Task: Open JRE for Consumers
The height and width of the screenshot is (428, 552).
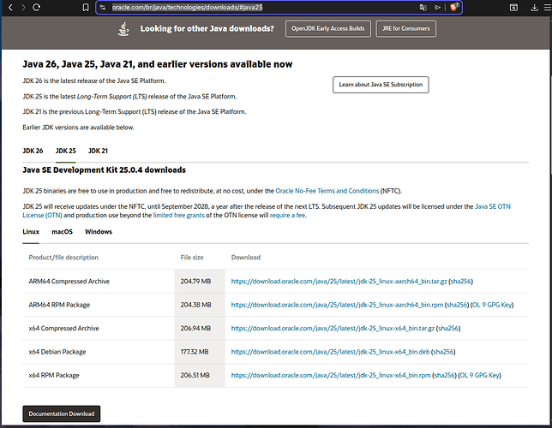Action: 406,28
